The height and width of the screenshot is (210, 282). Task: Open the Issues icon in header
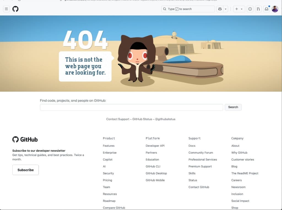tap(250, 9)
